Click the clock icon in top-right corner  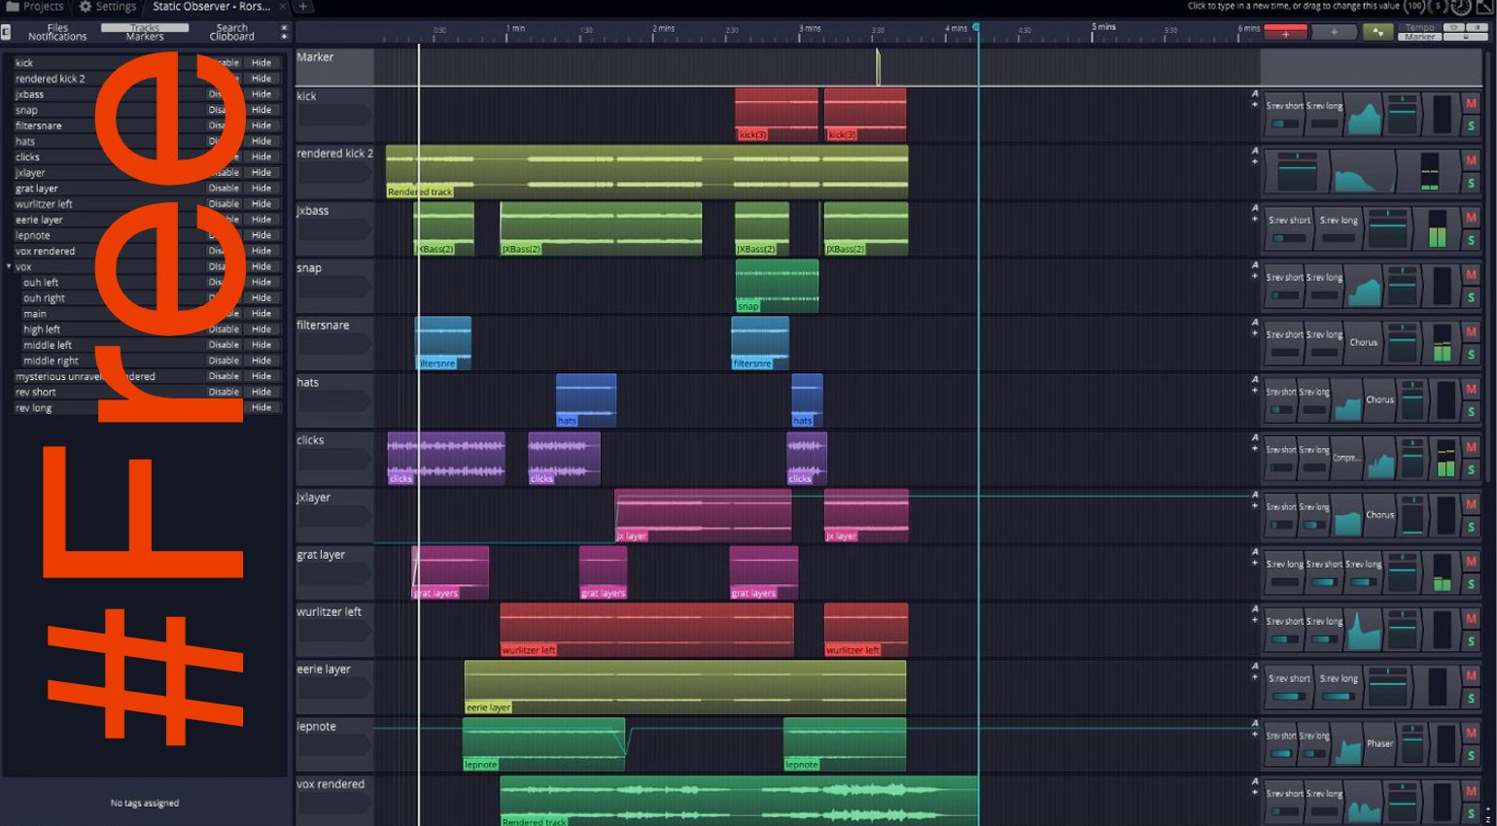pos(1460,7)
